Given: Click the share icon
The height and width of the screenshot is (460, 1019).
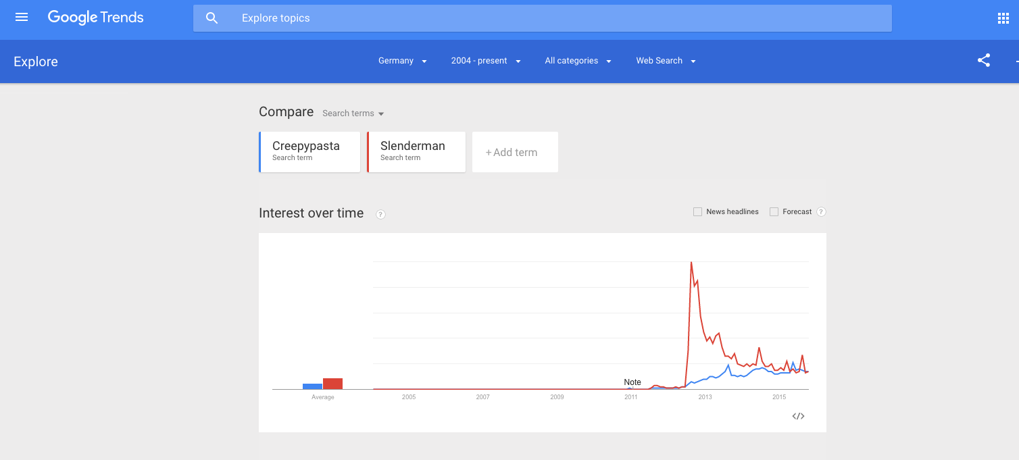Looking at the screenshot, I should tap(984, 61).
